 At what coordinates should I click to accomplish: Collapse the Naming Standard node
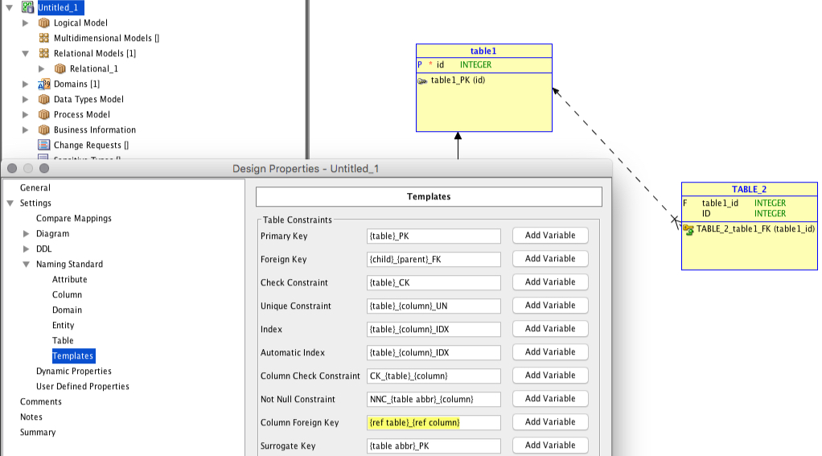[27, 264]
